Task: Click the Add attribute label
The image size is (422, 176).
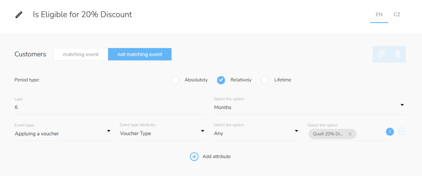Action: (217, 156)
